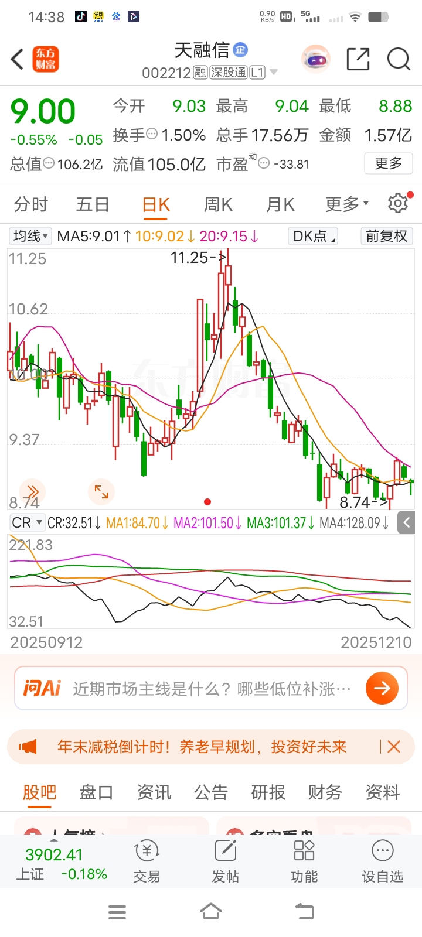This screenshot has height=937, width=422.
Task: Open the CR indicator dropdown
Action: 28,522
